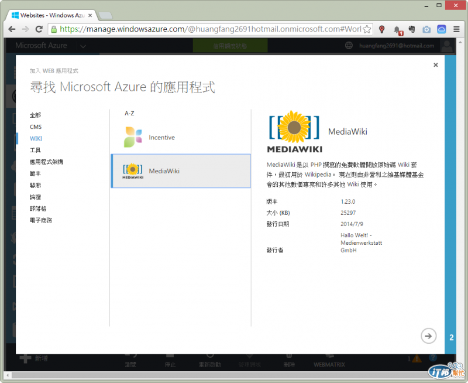Click the size value 25297
468x383 pixels.
[348, 213]
